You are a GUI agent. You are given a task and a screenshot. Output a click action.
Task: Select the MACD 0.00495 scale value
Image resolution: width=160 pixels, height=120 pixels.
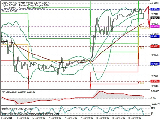coord(155,91)
